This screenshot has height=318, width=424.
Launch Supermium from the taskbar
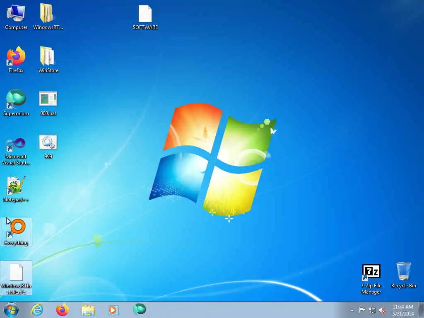pos(140,309)
